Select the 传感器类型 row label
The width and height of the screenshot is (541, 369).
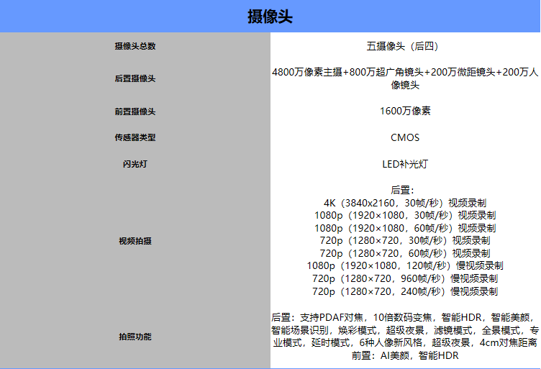(x=135, y=137)
